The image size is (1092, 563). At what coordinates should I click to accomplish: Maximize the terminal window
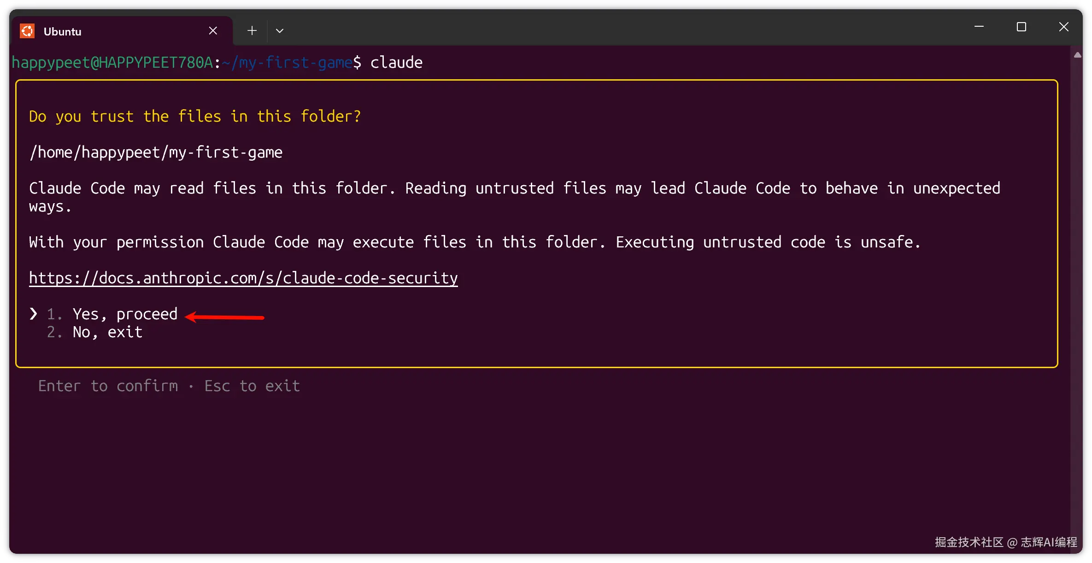(x=1022, y=27)
